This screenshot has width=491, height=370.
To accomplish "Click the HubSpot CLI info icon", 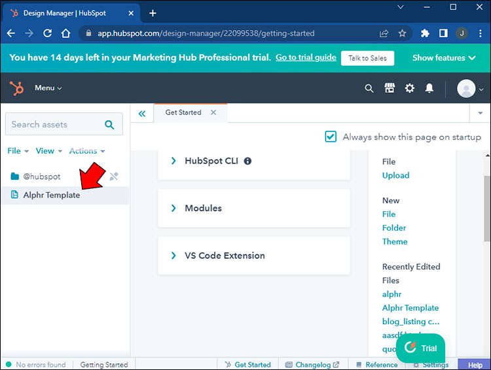I will 247,161.
